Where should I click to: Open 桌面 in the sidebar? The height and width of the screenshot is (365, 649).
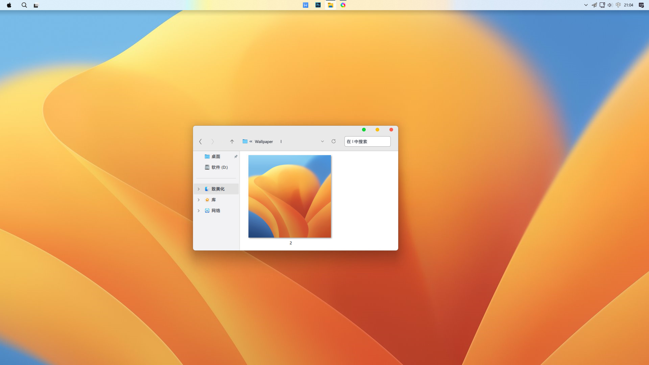(x=216, y=156)
